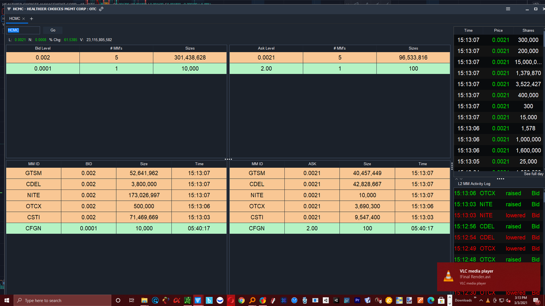Viewport: 545px width, 306px height.
Task: Close the HCMC tab
Action: click(24, 19)
